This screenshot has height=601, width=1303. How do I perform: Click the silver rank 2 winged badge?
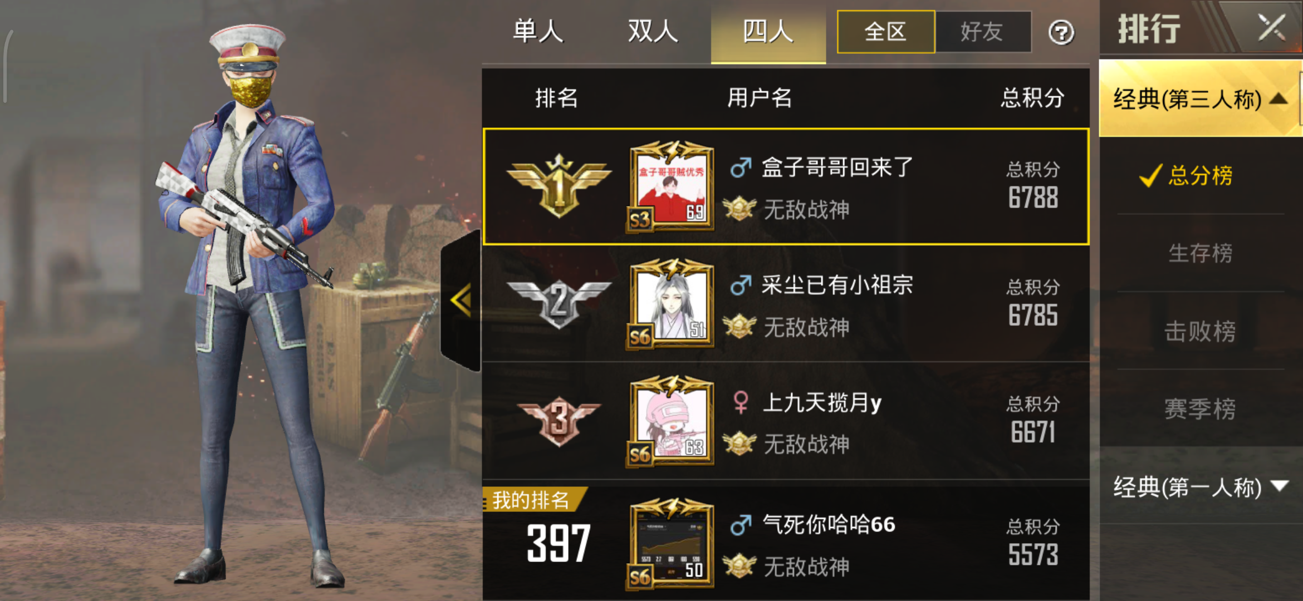(x=559, y=303)
